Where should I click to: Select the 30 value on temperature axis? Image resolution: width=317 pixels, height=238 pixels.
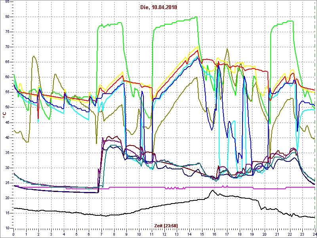pyautogui.click(x=7, y=168)
